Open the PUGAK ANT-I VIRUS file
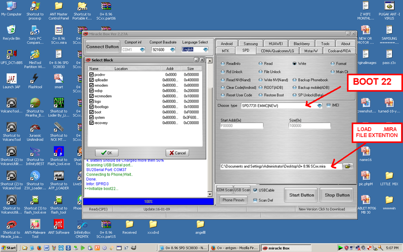The image size is (403, 252). click(x=389, y=11)
